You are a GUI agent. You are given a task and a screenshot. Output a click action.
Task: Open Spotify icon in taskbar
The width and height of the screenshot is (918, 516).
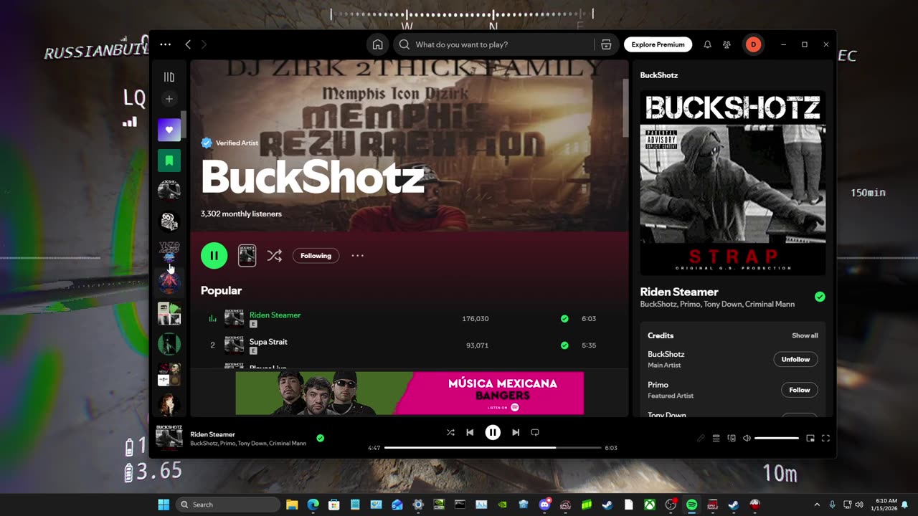click(691, 505)
